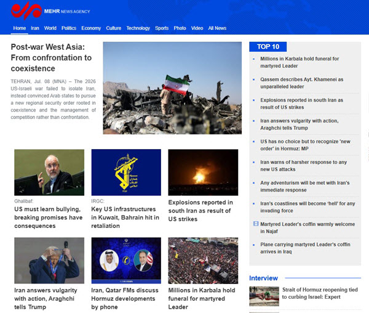Open the Video section
The width and height of the screenshot is (369, 313).
coord(197,28)
